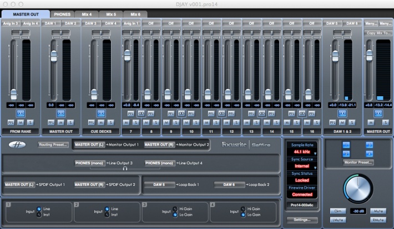
Task: Open the Sample Rate 44.1 kHz dropdown
Action: click(302, 151)
